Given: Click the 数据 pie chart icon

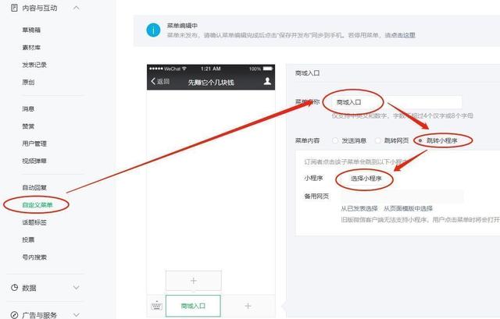Looking at the screenshot, I should coord(14,288).
